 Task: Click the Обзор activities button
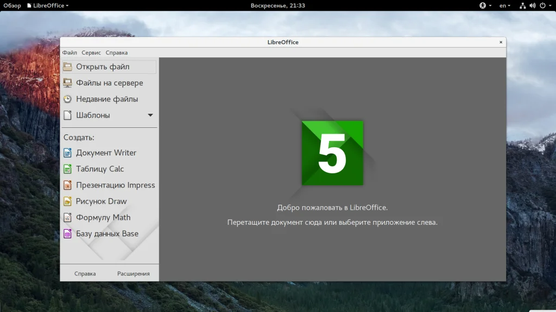(x=12, y=5)
